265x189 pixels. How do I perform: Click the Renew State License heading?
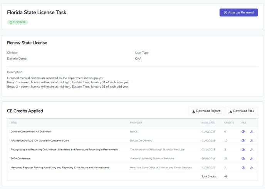tap(27, 43)
